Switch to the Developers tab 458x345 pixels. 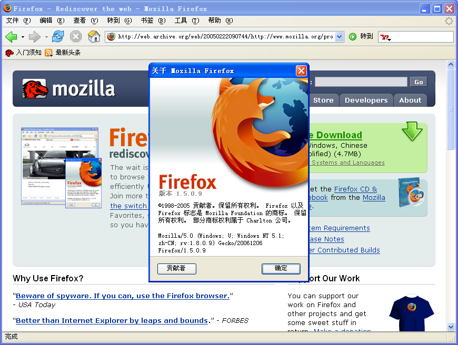pos(366,100)
